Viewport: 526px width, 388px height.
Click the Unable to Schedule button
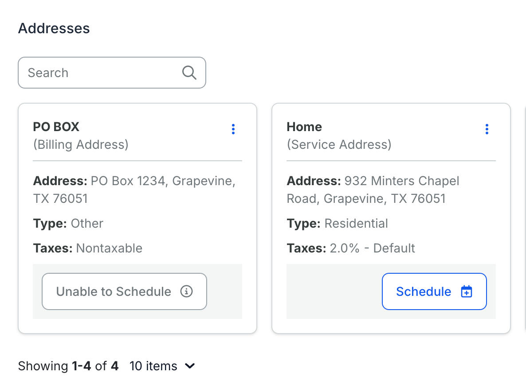124,291
